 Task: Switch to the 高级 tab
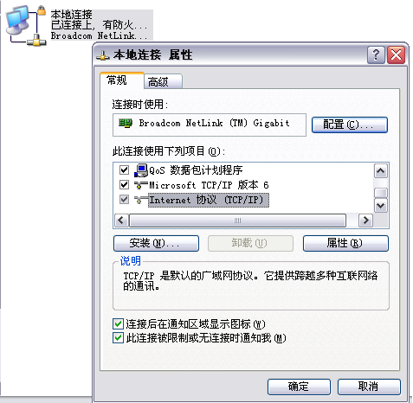point(162,81)
